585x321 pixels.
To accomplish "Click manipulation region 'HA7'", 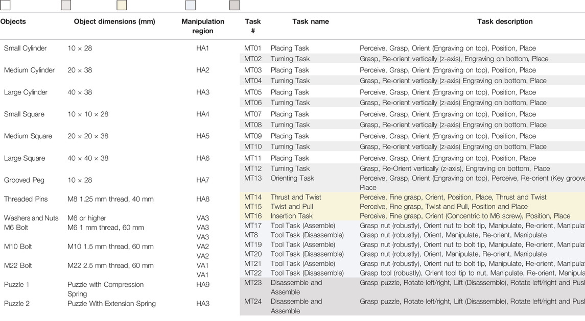I will click(x=203, y=180).
